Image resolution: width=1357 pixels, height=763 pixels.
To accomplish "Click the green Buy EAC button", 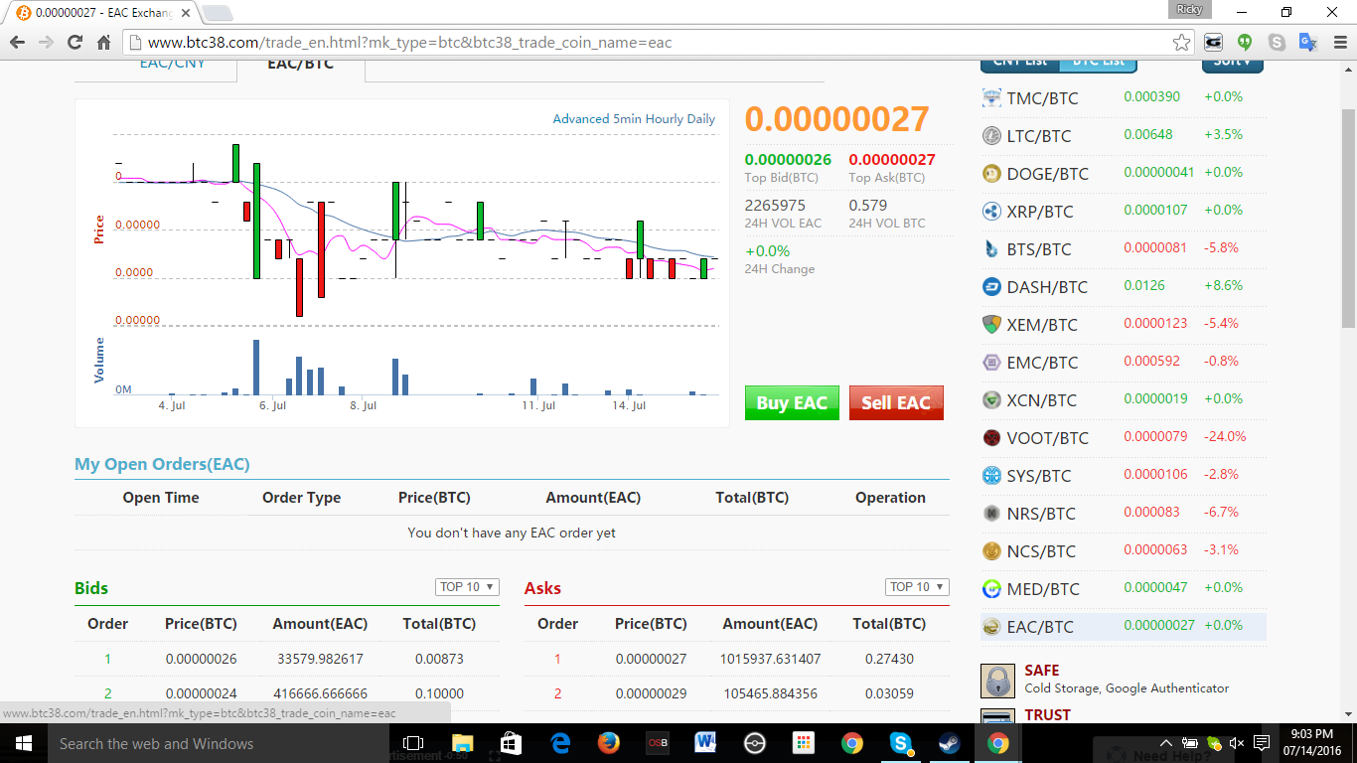I will point(792,402).
